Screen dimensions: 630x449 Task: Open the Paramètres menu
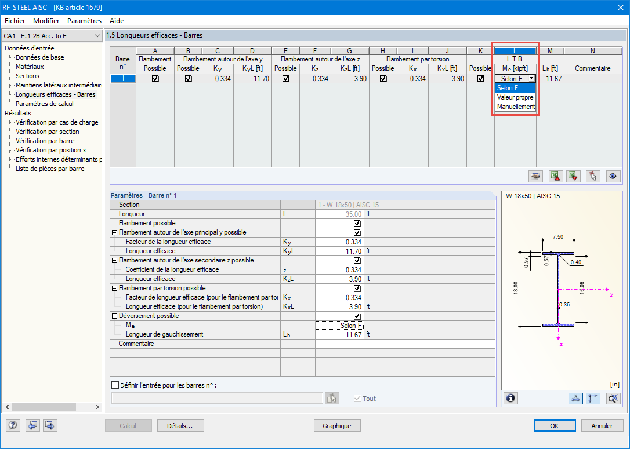84,20
